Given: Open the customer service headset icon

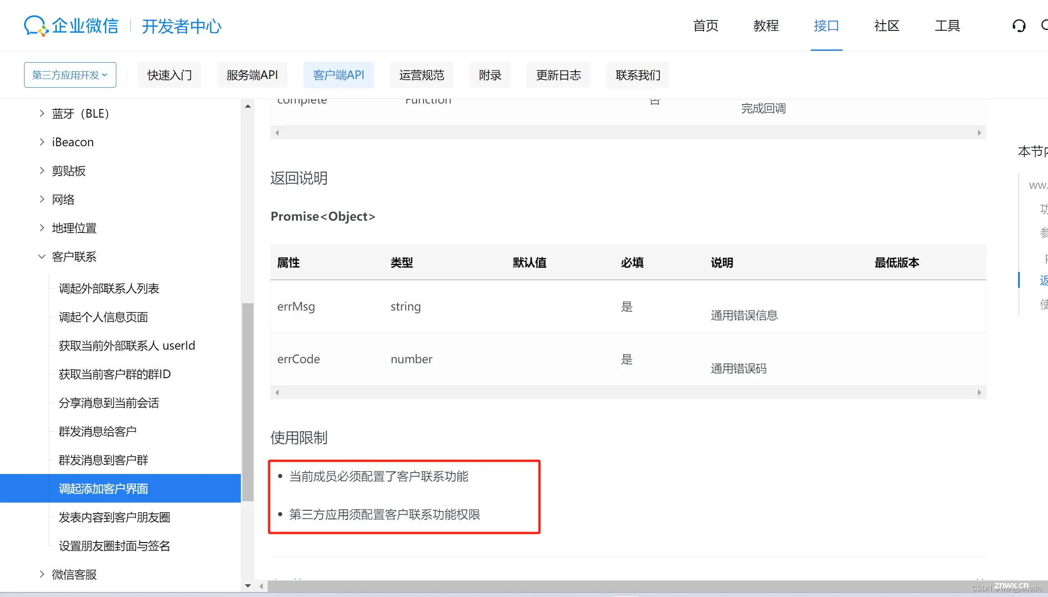Looking at the screenshot, I should 1019,26.
